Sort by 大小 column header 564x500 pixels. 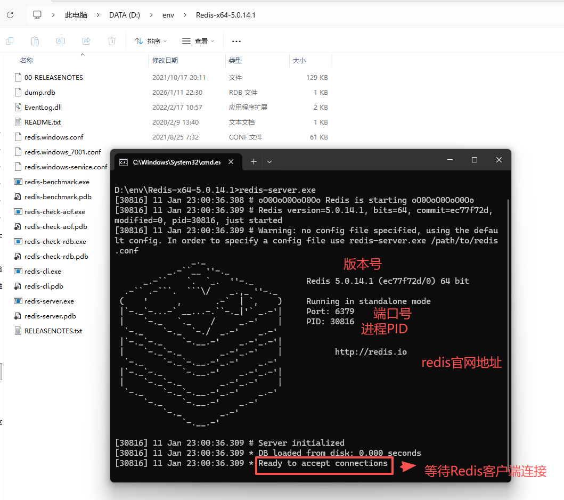[299, 60]
